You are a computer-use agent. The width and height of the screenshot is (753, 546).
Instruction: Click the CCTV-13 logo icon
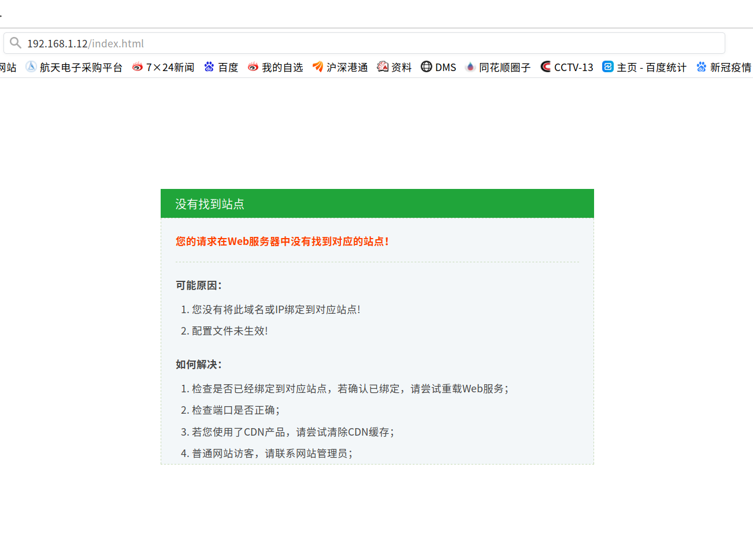[x=546, y=67]
